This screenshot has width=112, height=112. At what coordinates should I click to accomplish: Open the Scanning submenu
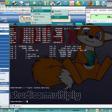click(x=41, y=14)
